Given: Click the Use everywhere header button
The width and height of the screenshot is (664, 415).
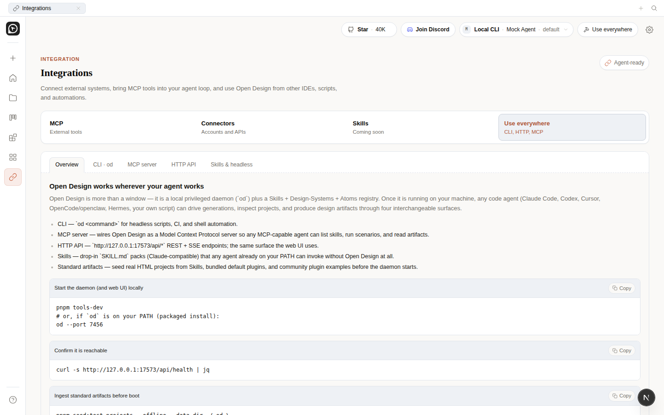Looking at the screenshot, I should (608, 30).
